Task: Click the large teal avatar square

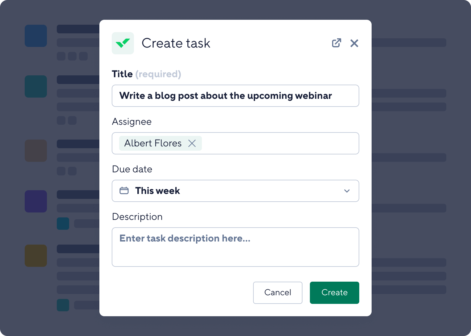Action: [36, 86]
